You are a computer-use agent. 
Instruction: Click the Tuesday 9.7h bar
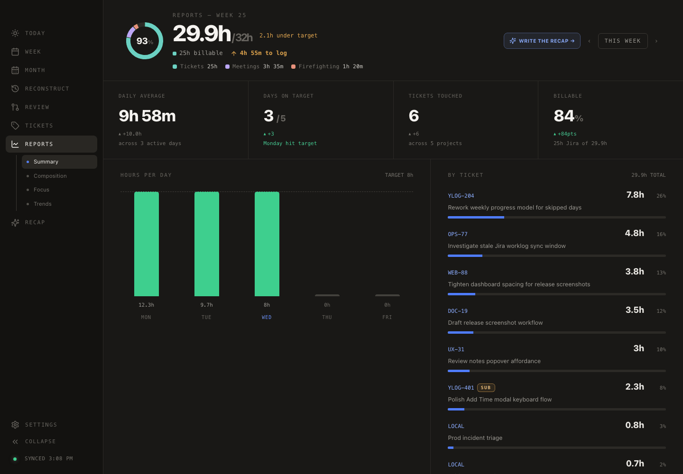coord(206,244)
